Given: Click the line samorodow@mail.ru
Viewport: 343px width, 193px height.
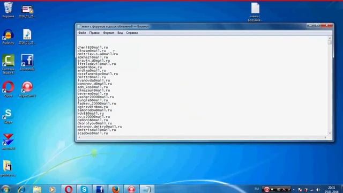Looking at the screenshot, I should point(94,110).
